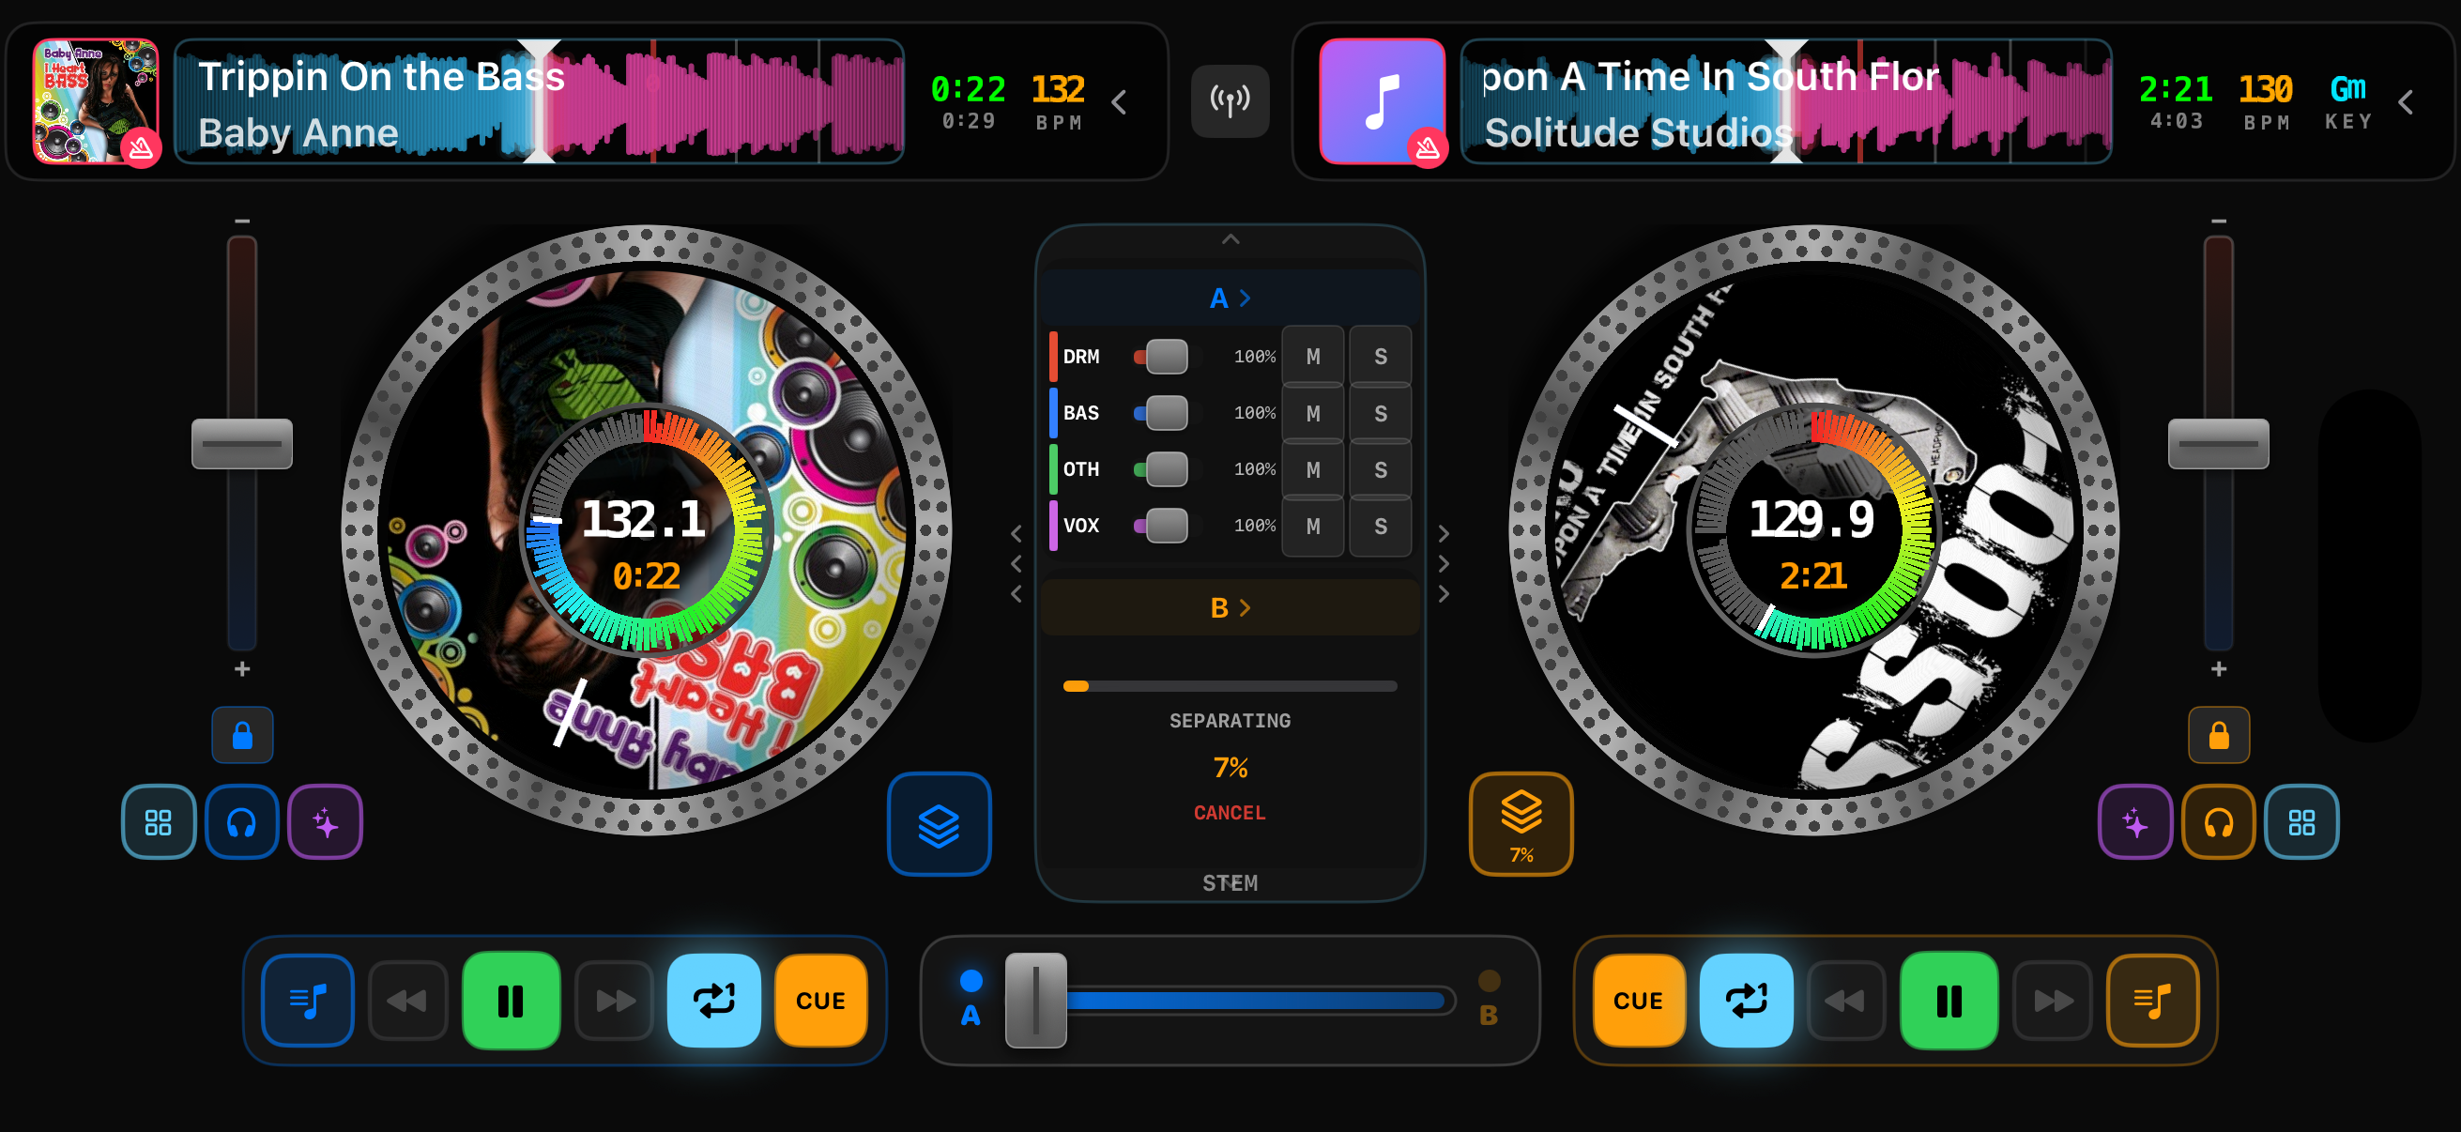The image size is (2461, 1132).
Task: Rewind deck B track
Action: (x=1845, y=1001)
